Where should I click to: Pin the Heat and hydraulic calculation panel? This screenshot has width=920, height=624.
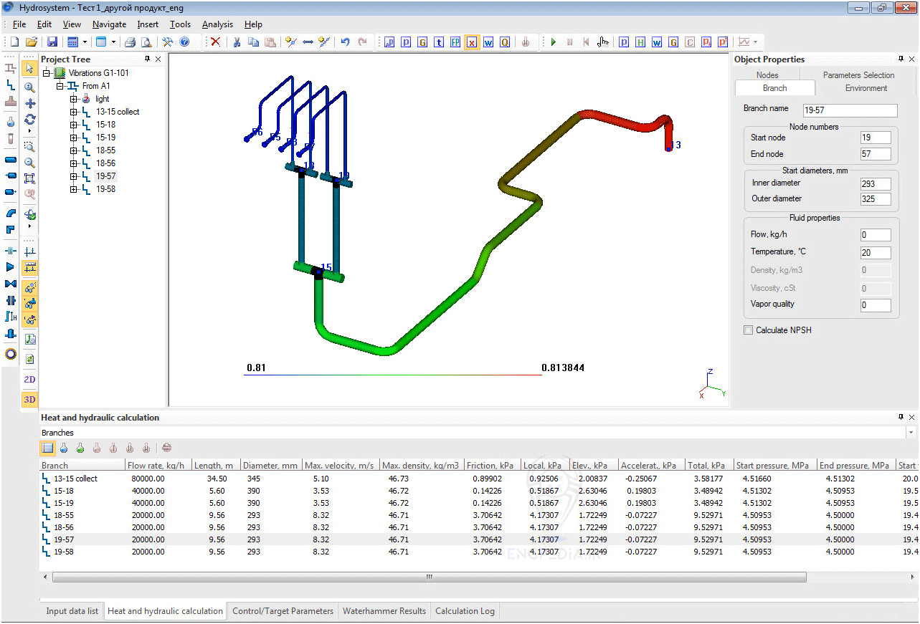point(899,417)
